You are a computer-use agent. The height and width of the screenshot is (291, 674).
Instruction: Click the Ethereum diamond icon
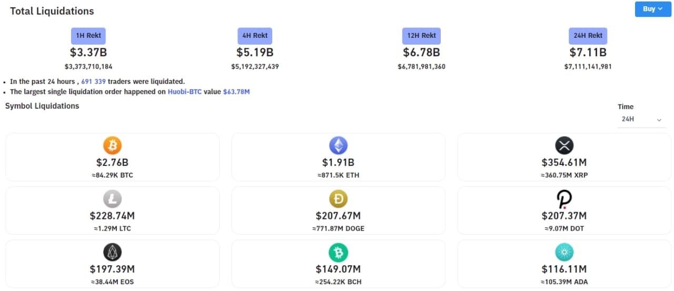pyautogui.click(x=338, y=145)
